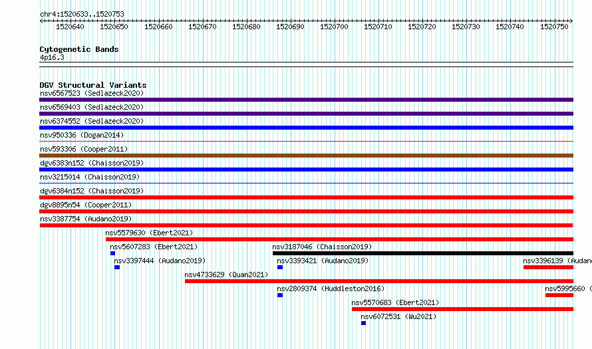Click ruler position 1520660
Viewport: 592px width, 349px height.
click(158, 27)
